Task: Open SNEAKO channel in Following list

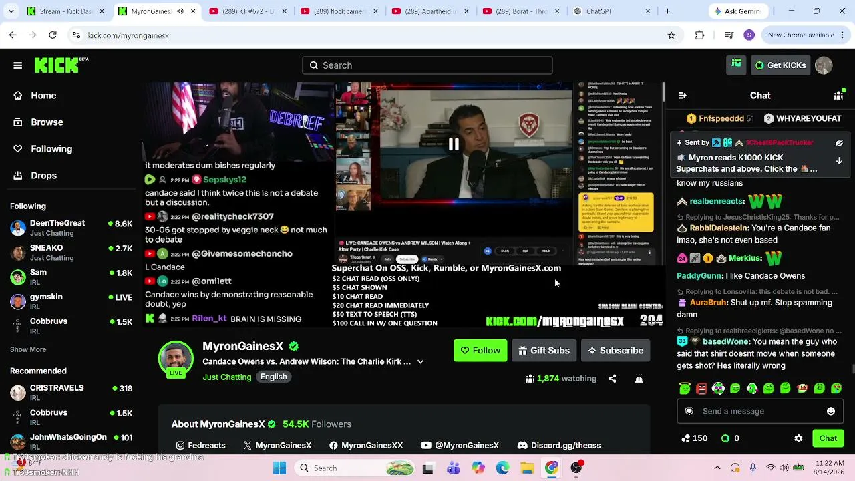Action: point(71,253)
